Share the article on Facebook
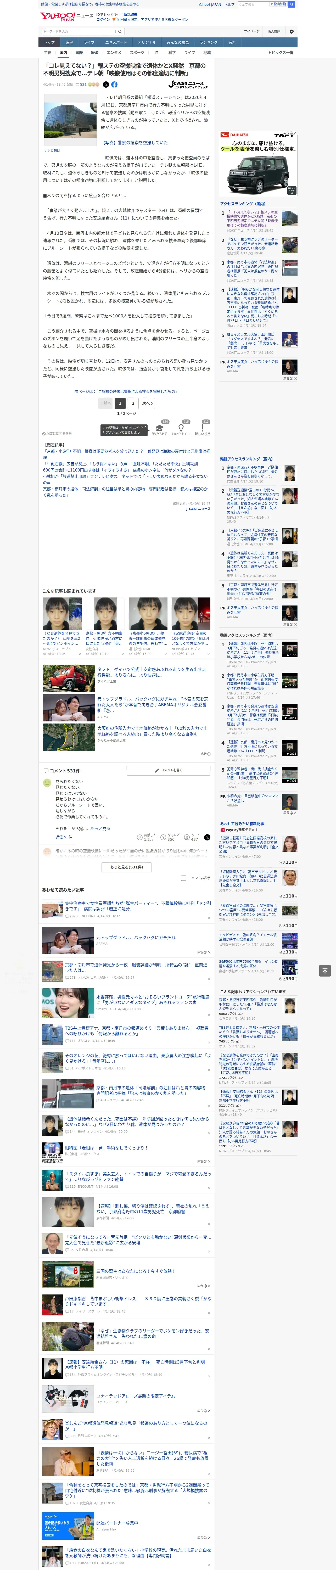 [114, 85]
